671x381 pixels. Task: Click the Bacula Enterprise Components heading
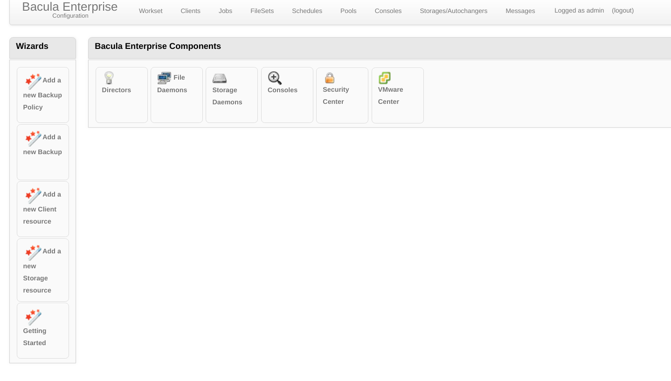[158, 46]
